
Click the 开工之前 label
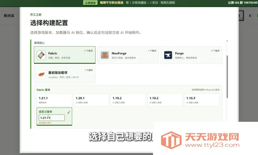pyautogui.click(x=36, y=15)
